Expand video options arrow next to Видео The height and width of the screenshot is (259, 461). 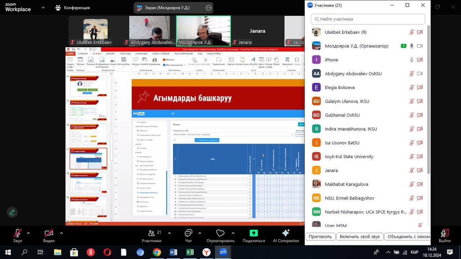[x=61, y=233]
